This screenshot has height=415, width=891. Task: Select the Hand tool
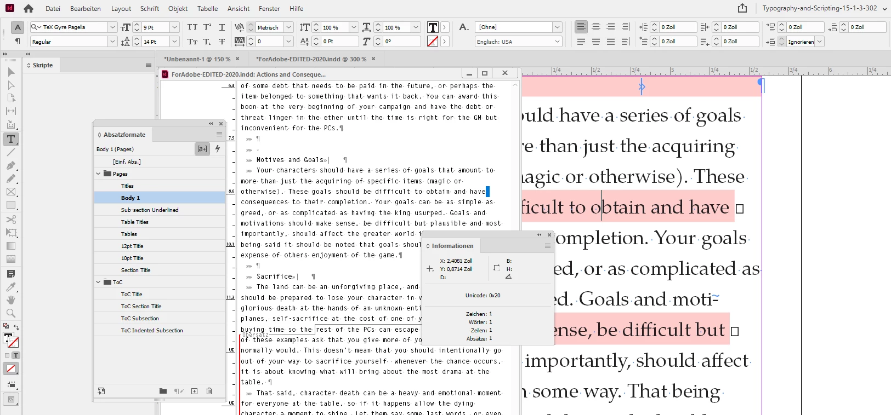tap(11, 300)
